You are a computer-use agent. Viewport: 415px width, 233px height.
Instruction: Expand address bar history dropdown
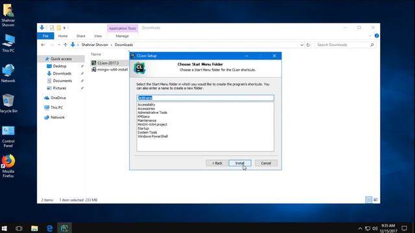(302, 45)
